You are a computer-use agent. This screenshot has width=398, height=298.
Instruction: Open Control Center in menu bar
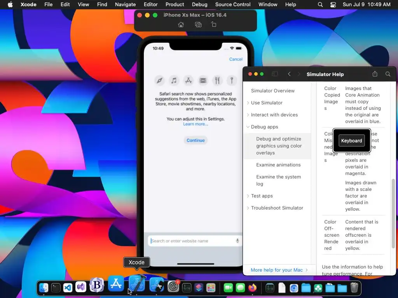coord(333,5)
